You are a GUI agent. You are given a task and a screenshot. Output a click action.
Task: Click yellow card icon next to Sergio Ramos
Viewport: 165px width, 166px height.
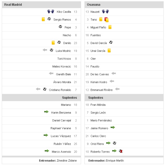[x=43, y=19]
